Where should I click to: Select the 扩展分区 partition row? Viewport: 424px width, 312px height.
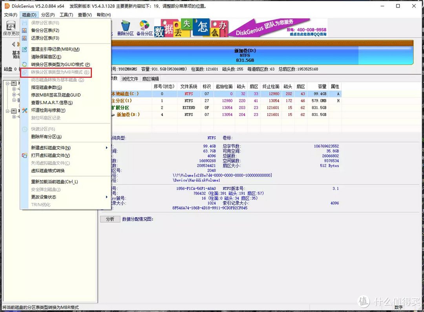(x=226, y=108)
